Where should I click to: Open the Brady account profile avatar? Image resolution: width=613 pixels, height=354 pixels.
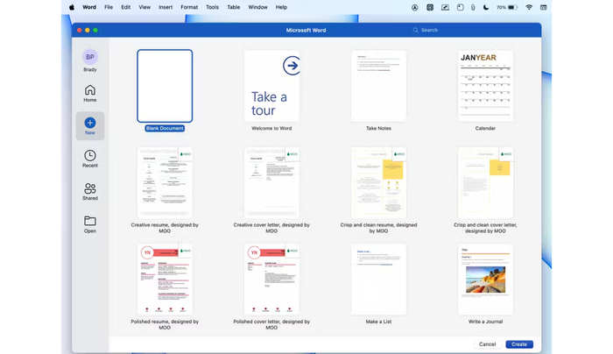(90, 57)
